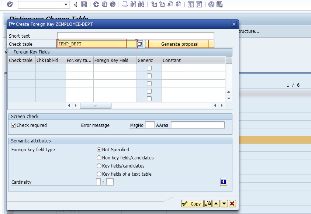This screenshot has width=311, height=214.
Task: Click the Find Next icon
Action: click(142, 5)
